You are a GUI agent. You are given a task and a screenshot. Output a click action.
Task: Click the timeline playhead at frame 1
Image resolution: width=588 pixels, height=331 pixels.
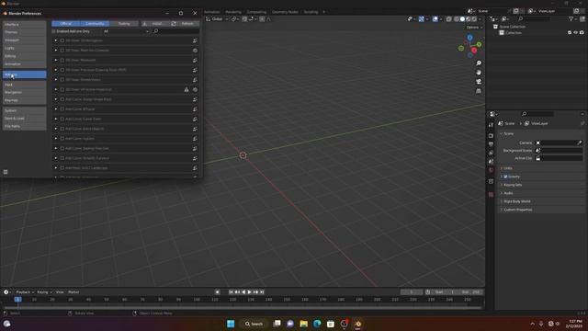(x=17, y=299)
